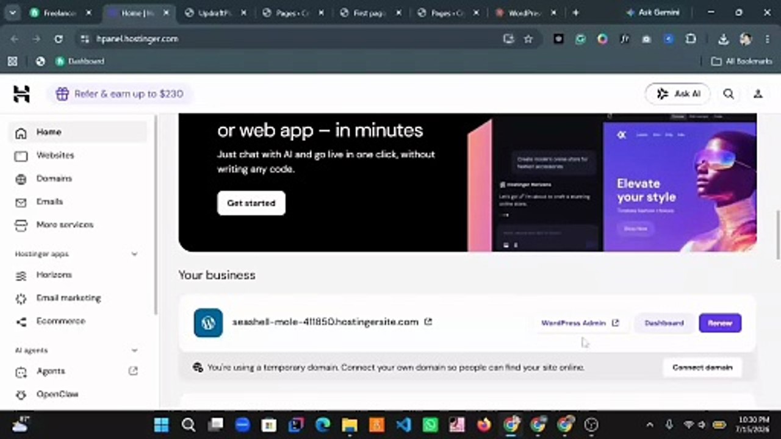The width and height of the screenshot is (781, 439).
Task: Click the purple Renew button
Action: click(720, 323)
